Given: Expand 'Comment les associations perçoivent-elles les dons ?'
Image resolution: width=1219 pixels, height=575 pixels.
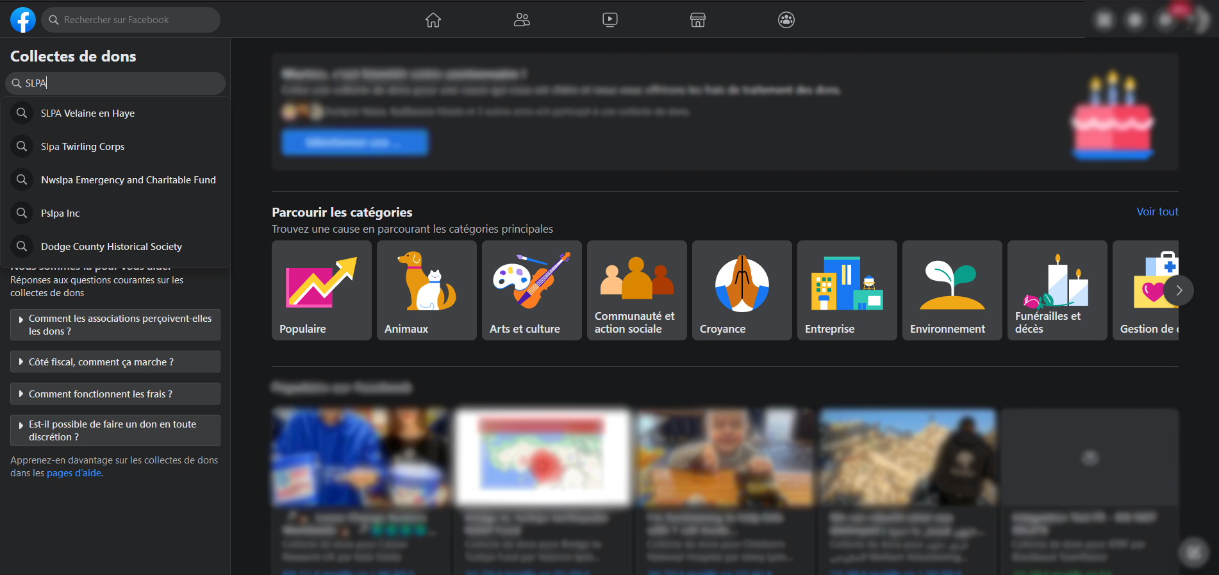Looking at the screenshot, I should (x=115, y=325).
